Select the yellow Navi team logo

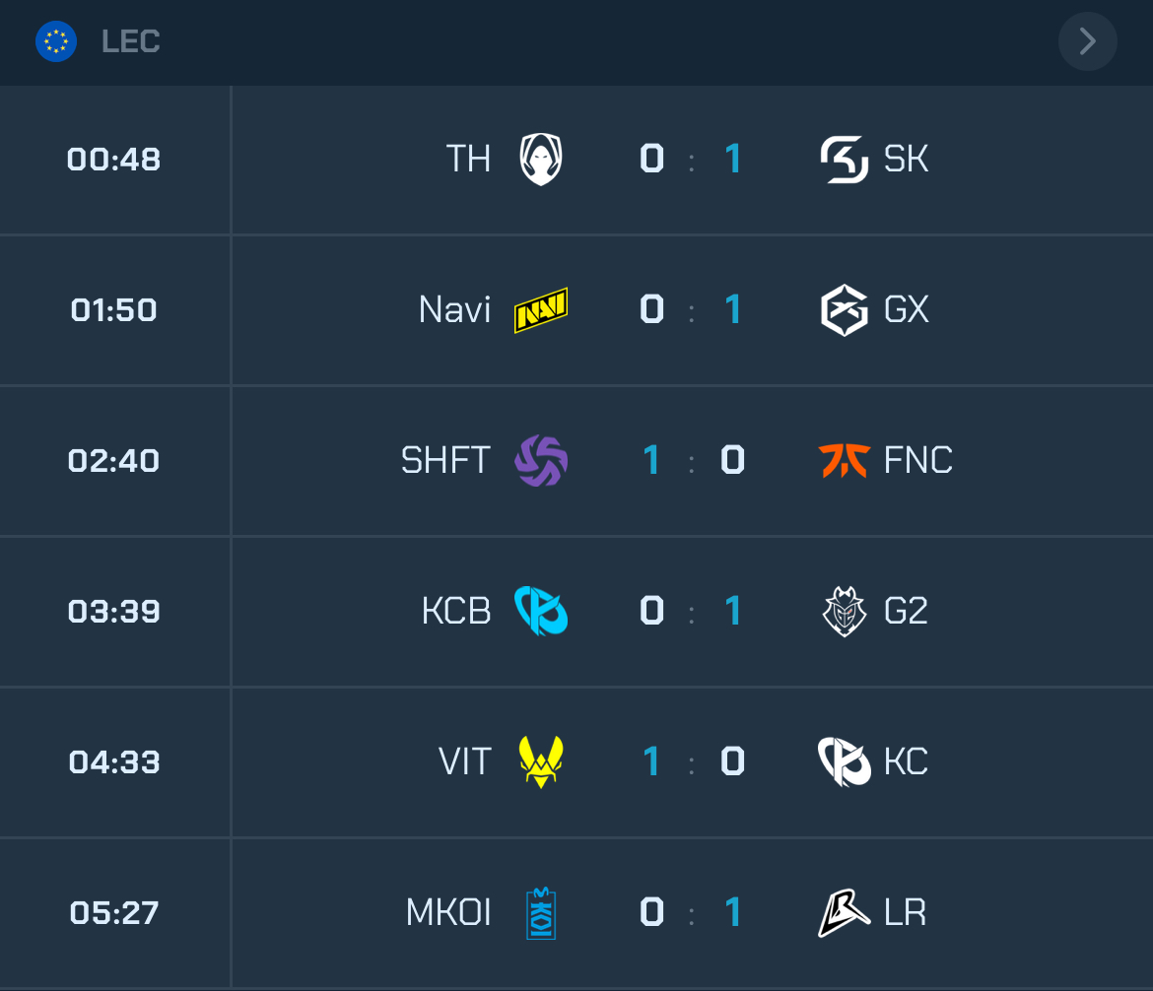[x=541, y=310]
